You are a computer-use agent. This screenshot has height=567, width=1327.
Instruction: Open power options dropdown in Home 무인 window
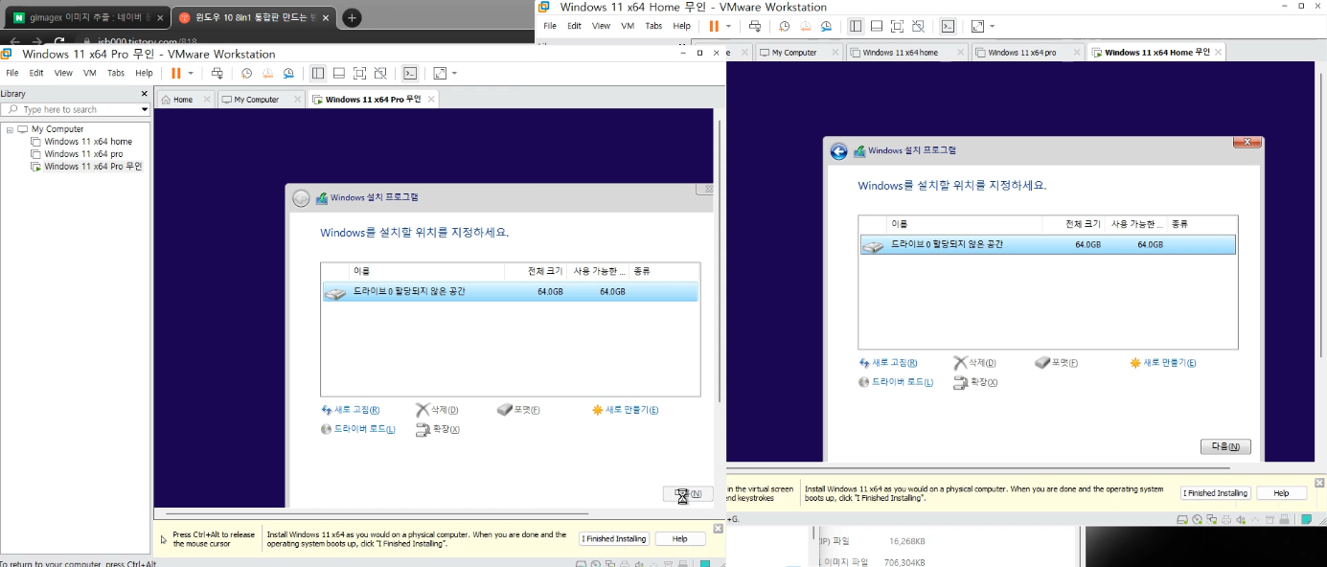[728, 26]
